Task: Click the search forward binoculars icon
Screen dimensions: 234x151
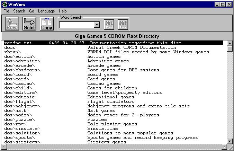Action: pos(109,24)
